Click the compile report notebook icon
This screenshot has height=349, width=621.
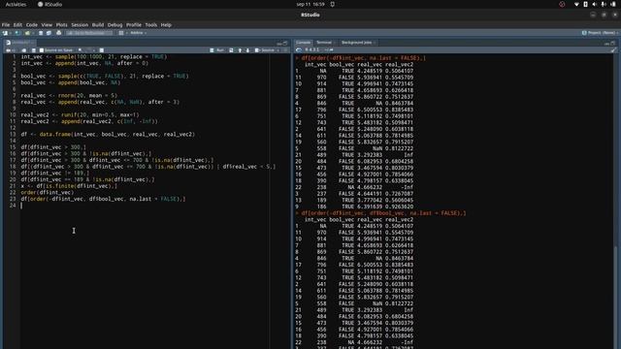coord(101,50)
